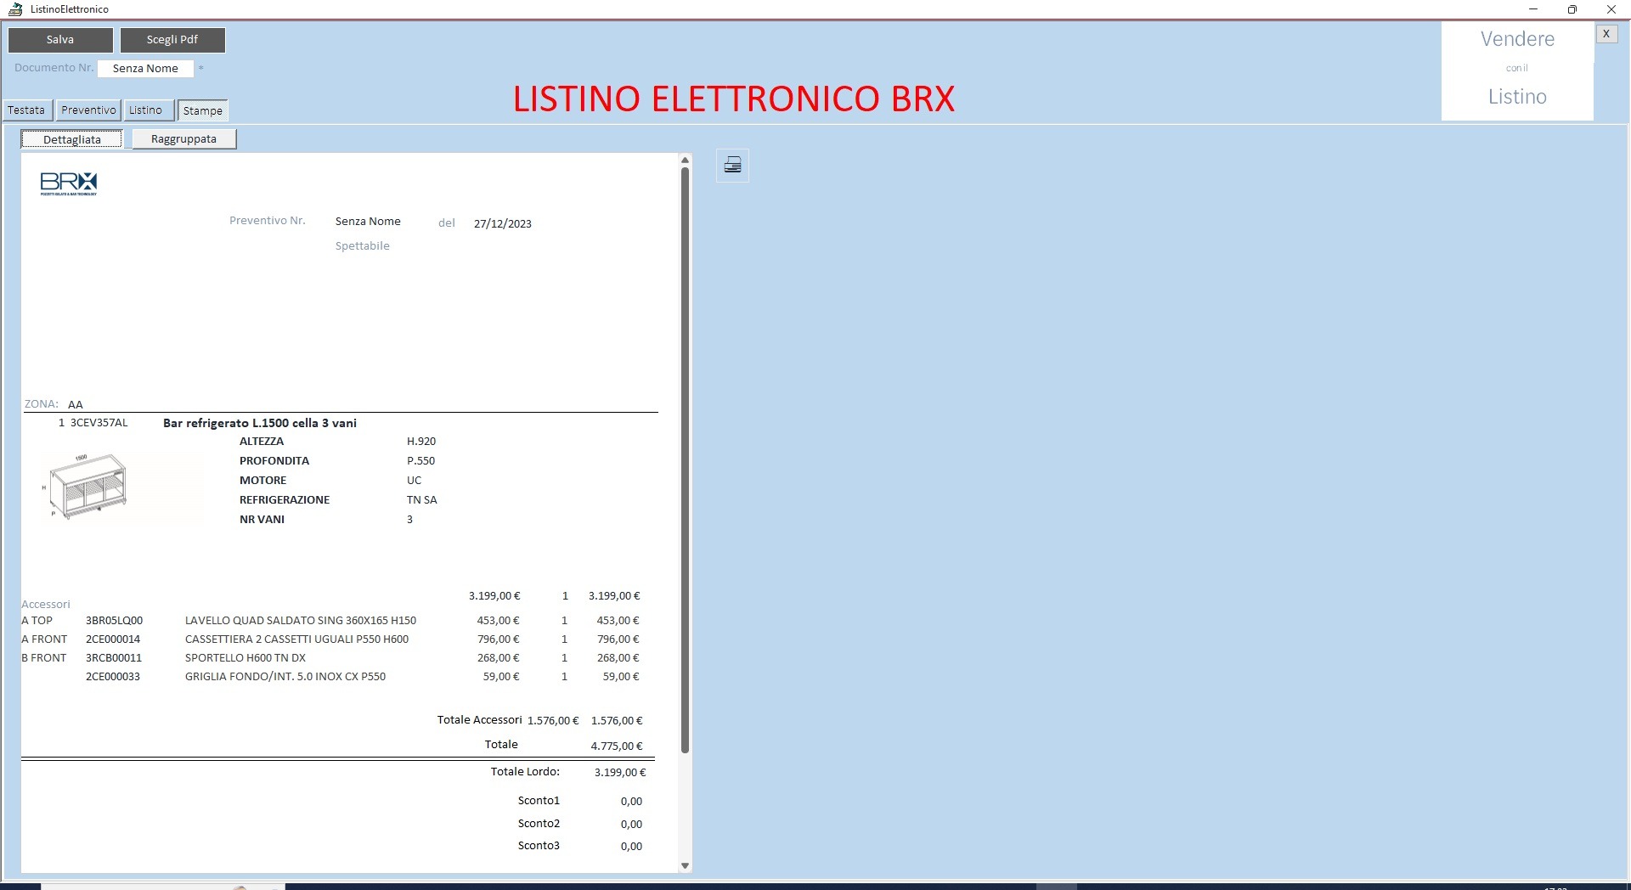Viewport: 1631px width, 890px height.
Task: Click the Scegli Pdf button
Action: (172, 40)
